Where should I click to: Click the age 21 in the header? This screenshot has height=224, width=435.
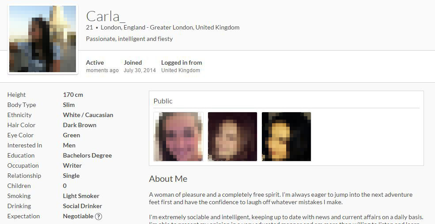[89, 27]
